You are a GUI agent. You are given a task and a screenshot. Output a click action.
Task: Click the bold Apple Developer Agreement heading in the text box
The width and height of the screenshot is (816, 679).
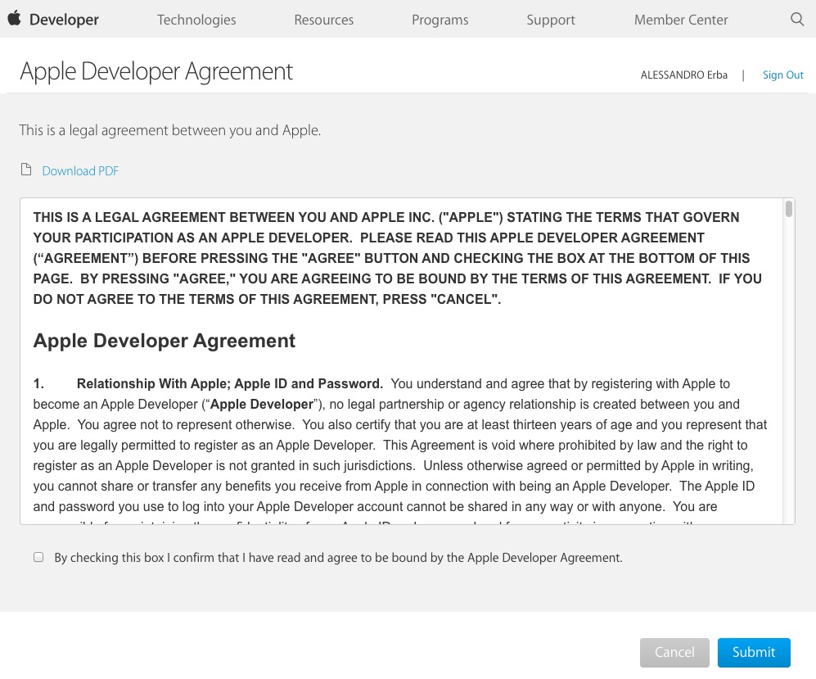[x=165, y=341]
